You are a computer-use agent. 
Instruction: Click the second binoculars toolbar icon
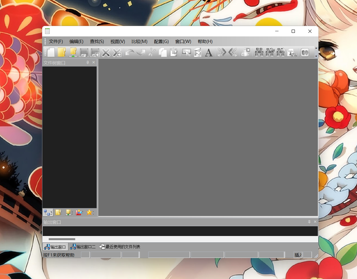(270, 52)
